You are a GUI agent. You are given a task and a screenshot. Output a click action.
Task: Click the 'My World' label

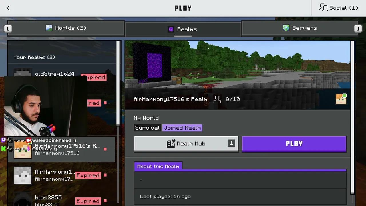click(x=146, y=118)
